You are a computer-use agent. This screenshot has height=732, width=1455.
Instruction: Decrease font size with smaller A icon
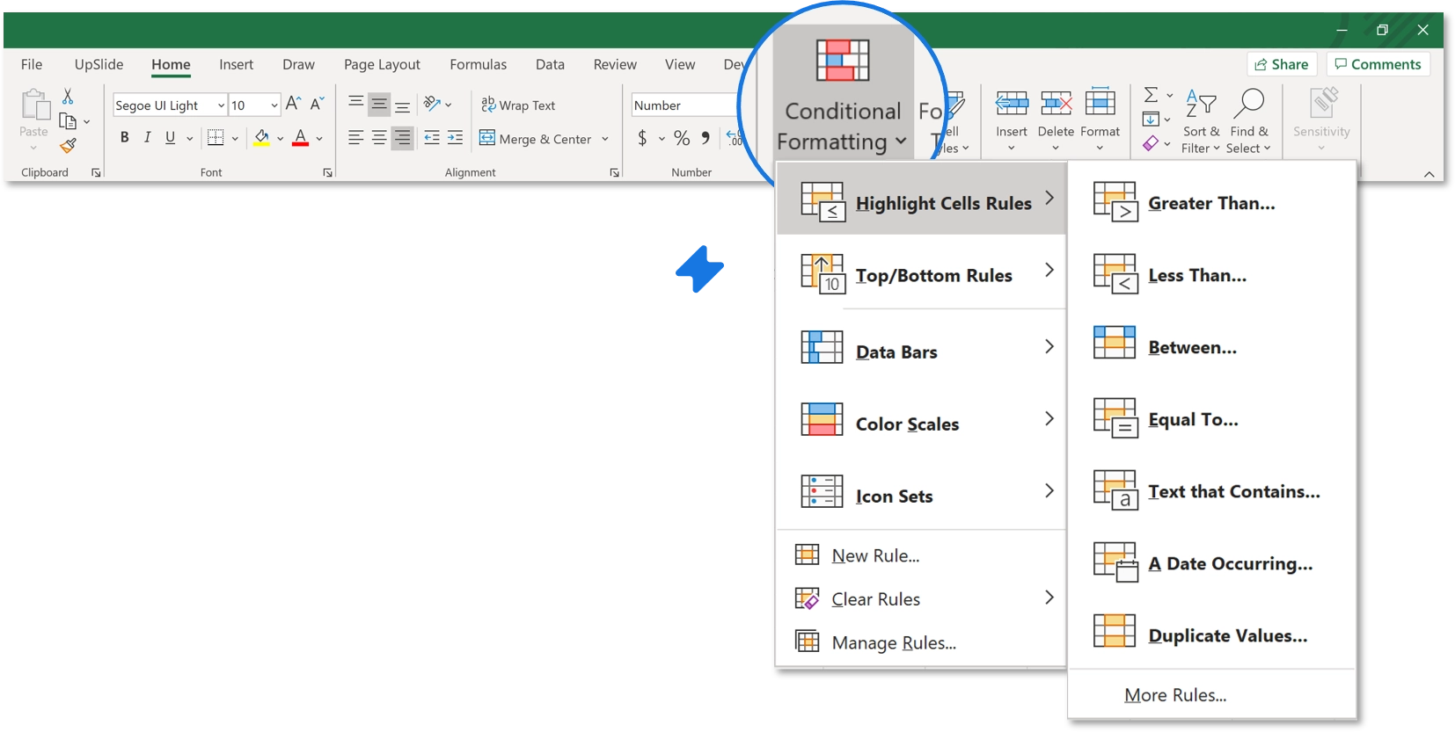pyautogui.click(x=317, y=104)
